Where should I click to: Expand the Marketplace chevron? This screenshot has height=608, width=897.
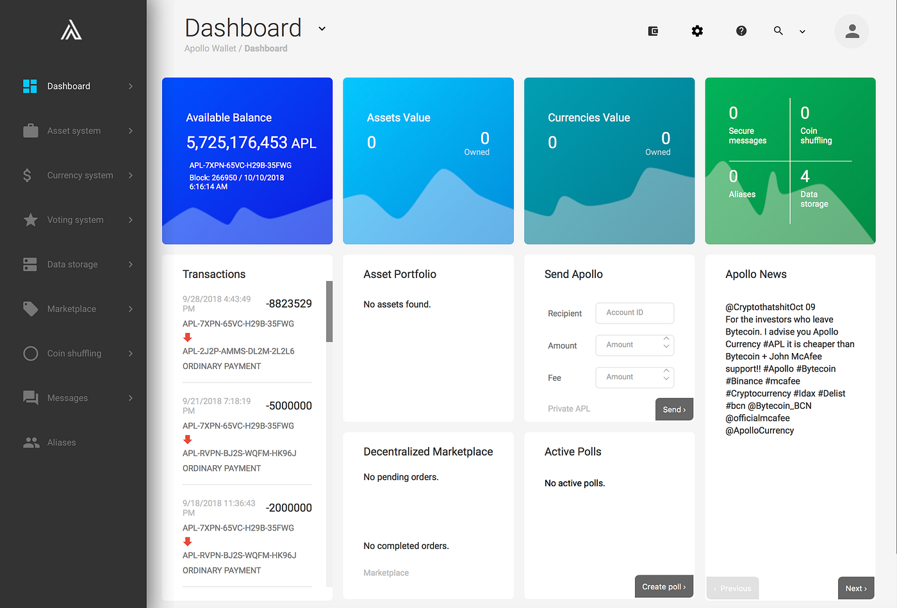pos(131,309)
